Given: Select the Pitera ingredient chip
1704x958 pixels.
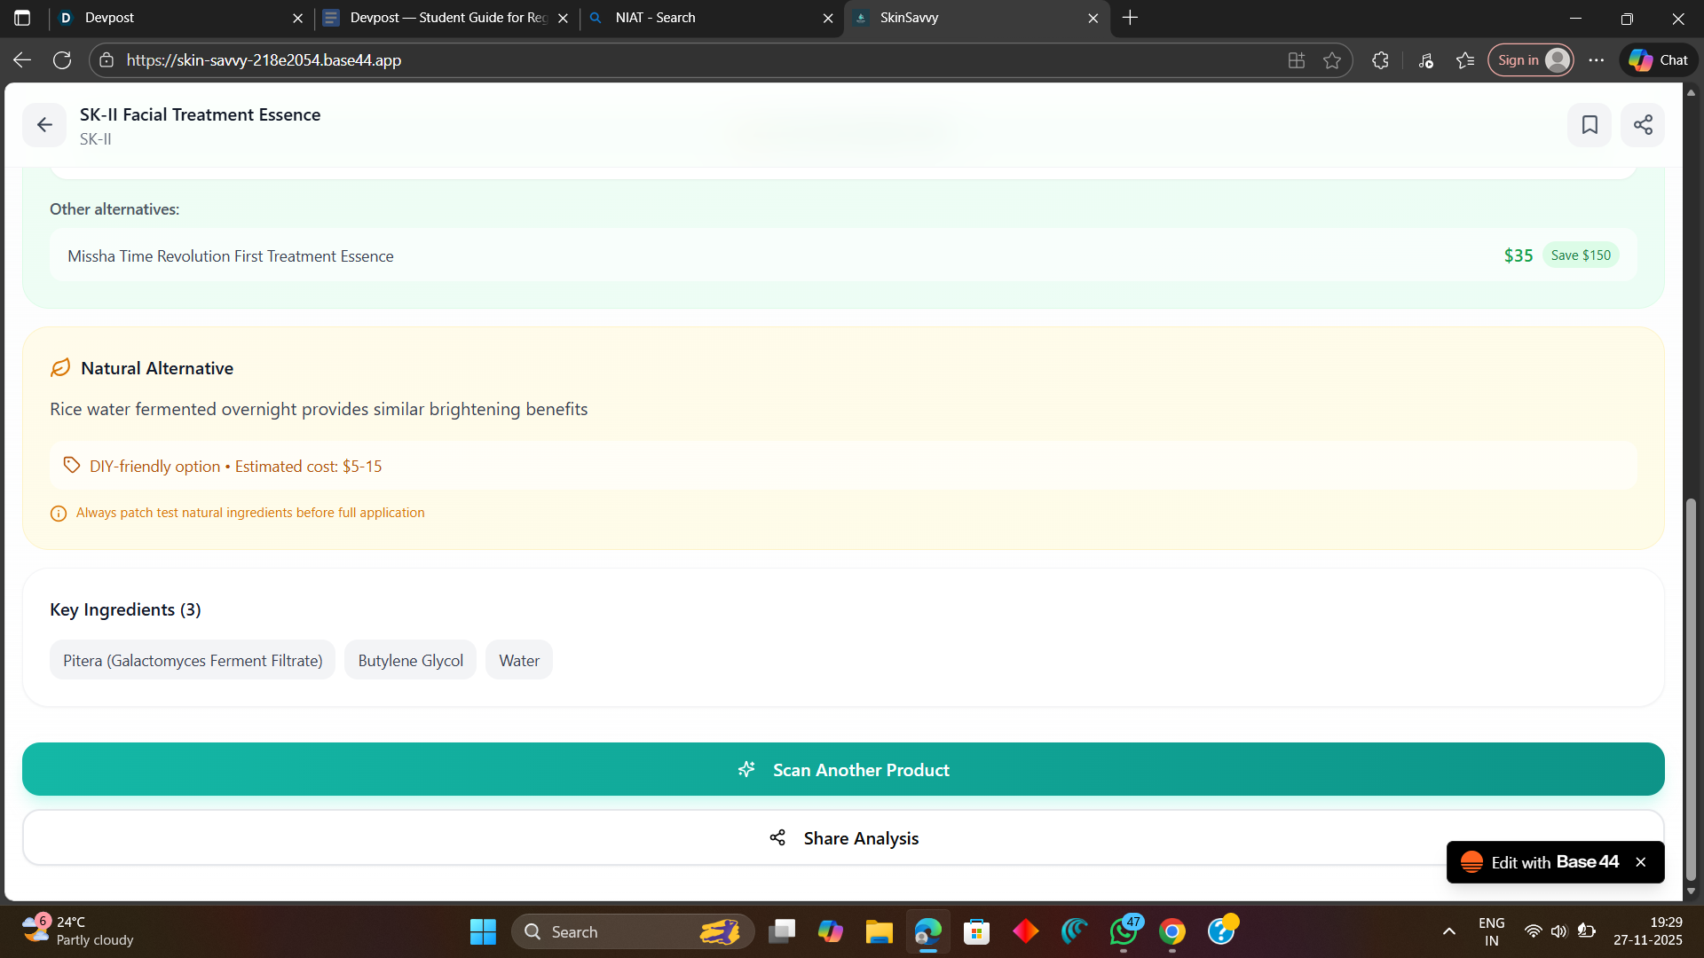Looking at the screenshot, I should click(193, 661).
